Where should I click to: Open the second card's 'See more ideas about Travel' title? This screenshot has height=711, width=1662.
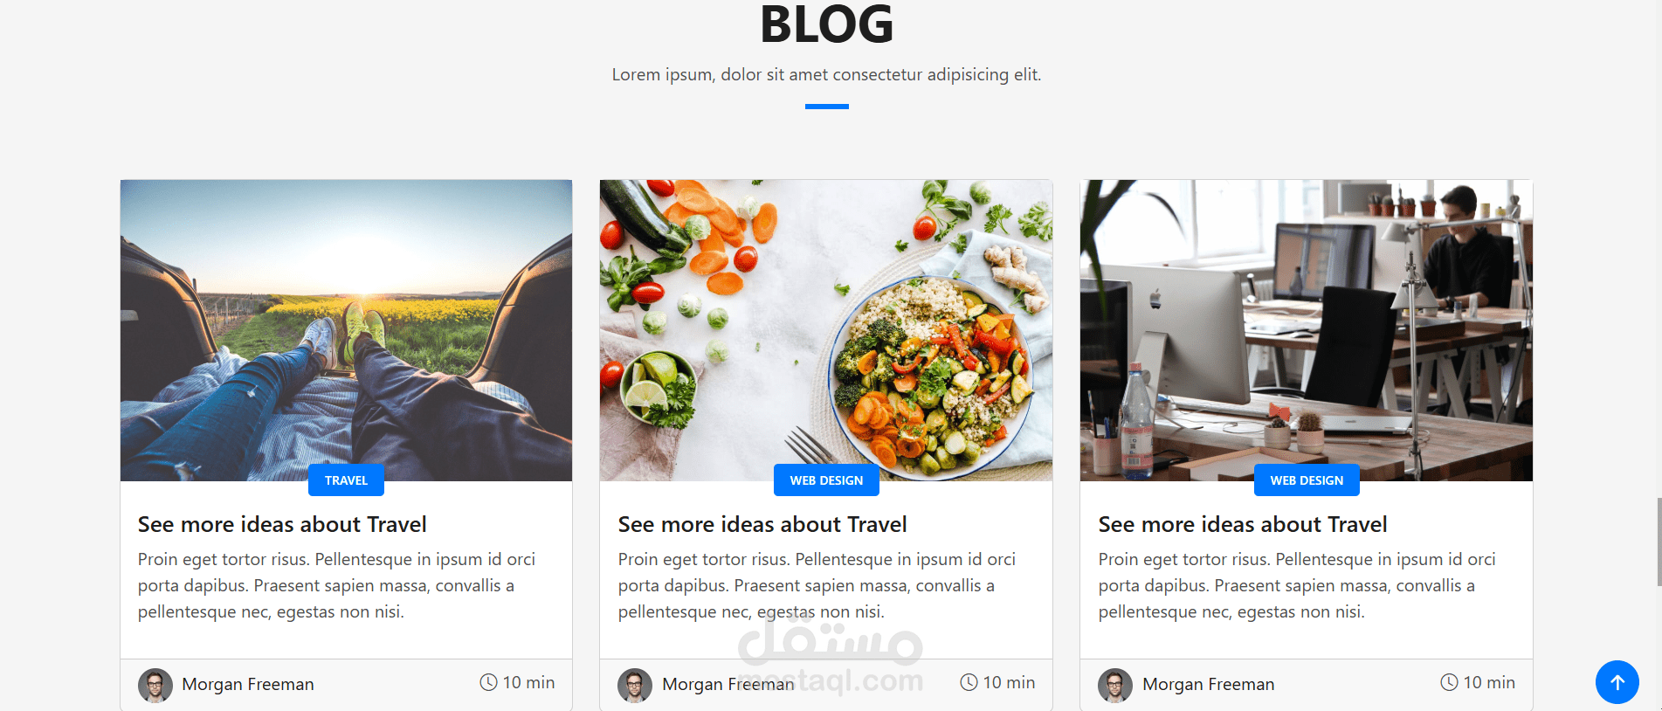point(762,524)
